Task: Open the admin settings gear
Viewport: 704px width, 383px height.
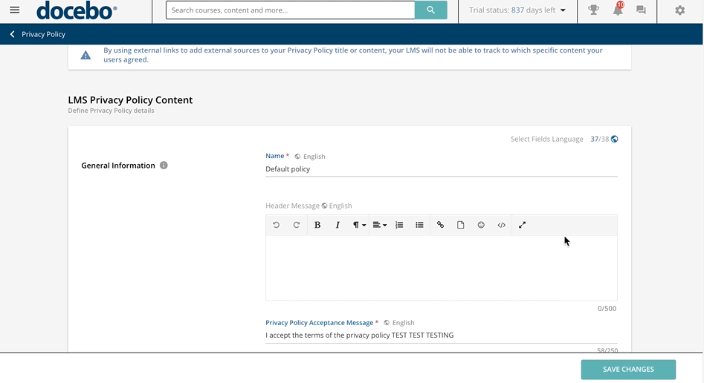Action: [679, 10]
